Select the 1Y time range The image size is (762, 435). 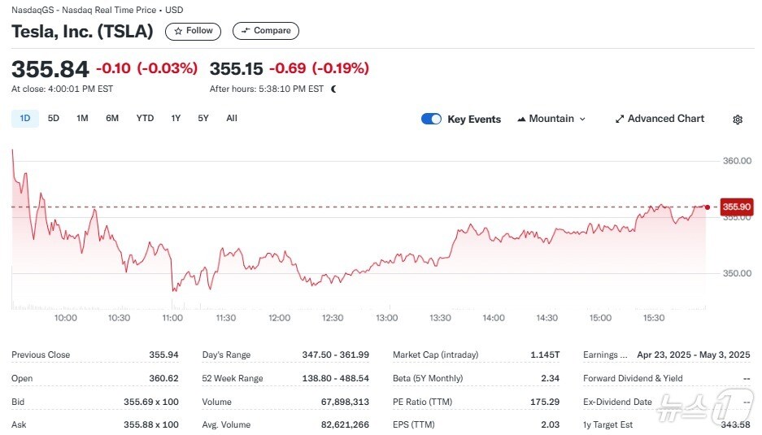tap(176, 118)
